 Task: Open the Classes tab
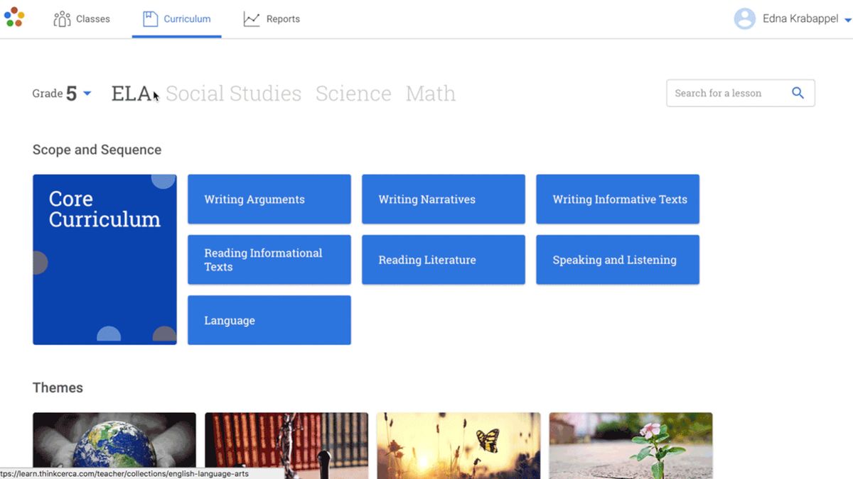(x=82, y=19)
